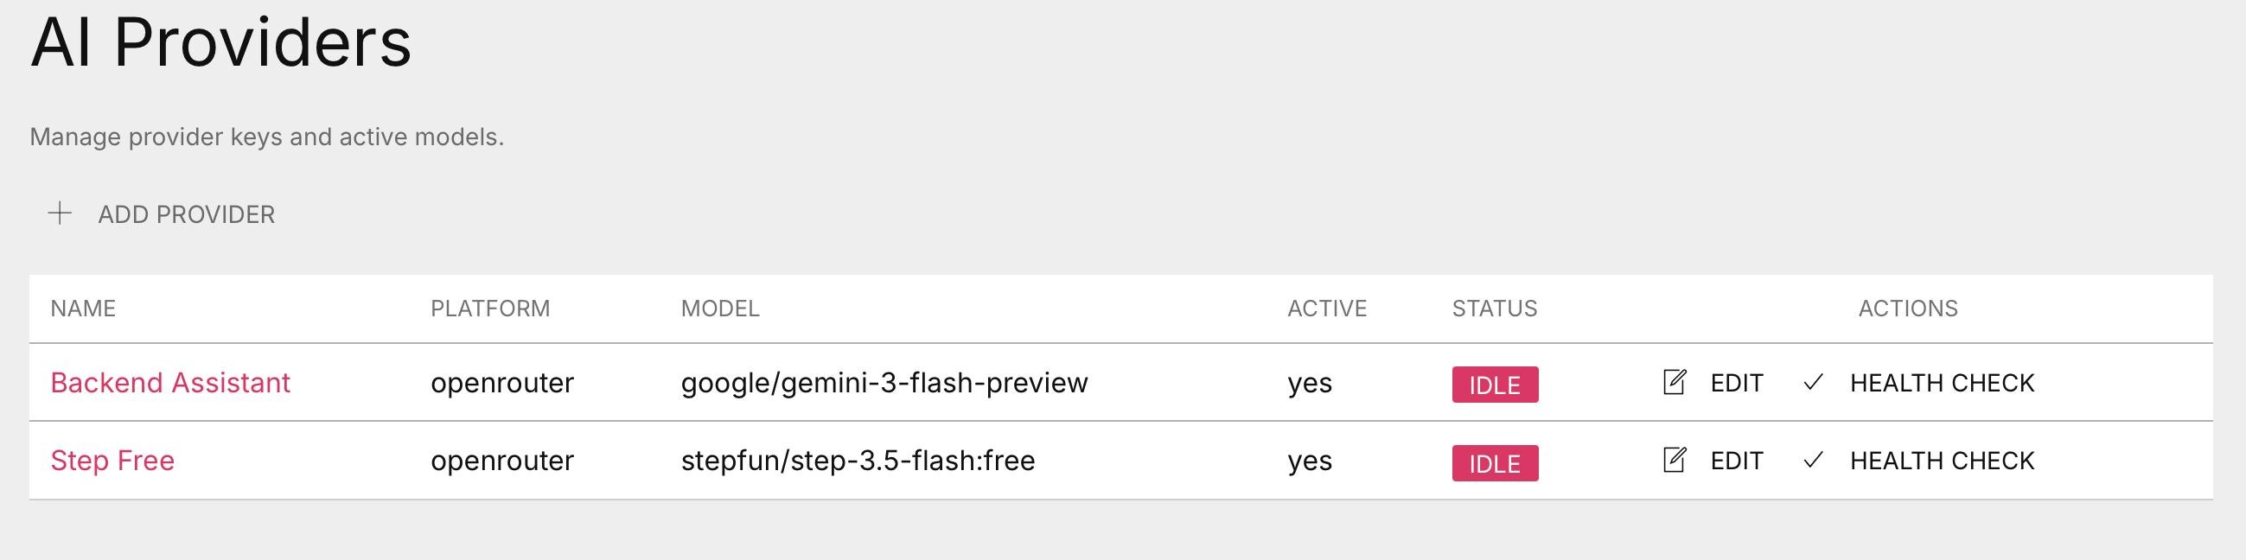The width and height of the screenshot is (2246, 560).
Task: Click the checkmark icon in Step Free row
Action: [x=1814, y=460]
